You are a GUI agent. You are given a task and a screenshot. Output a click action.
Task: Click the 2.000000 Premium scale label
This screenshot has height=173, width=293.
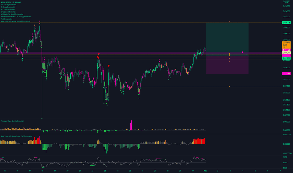tap(286, 122)
